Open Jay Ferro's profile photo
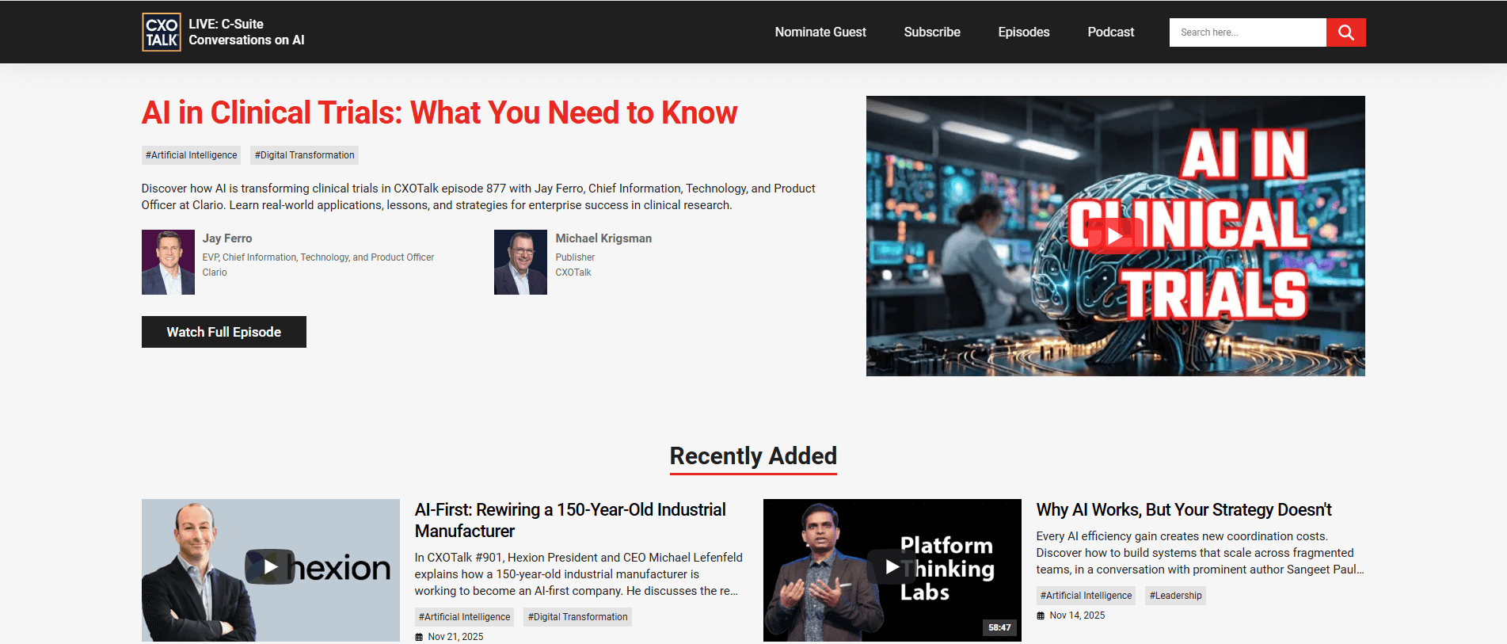This screenshot has height=644, width=1507. [168, 262]
